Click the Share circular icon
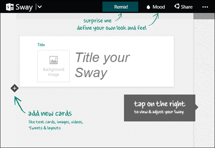This screenshot has height=148, width=215. point(177,6)
